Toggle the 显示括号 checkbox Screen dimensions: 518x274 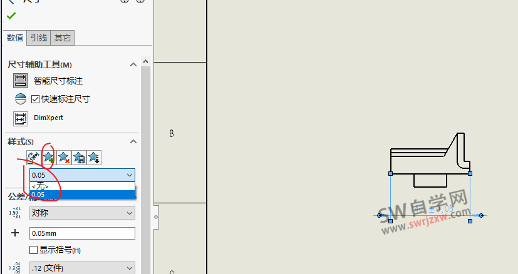coord(33,250)
